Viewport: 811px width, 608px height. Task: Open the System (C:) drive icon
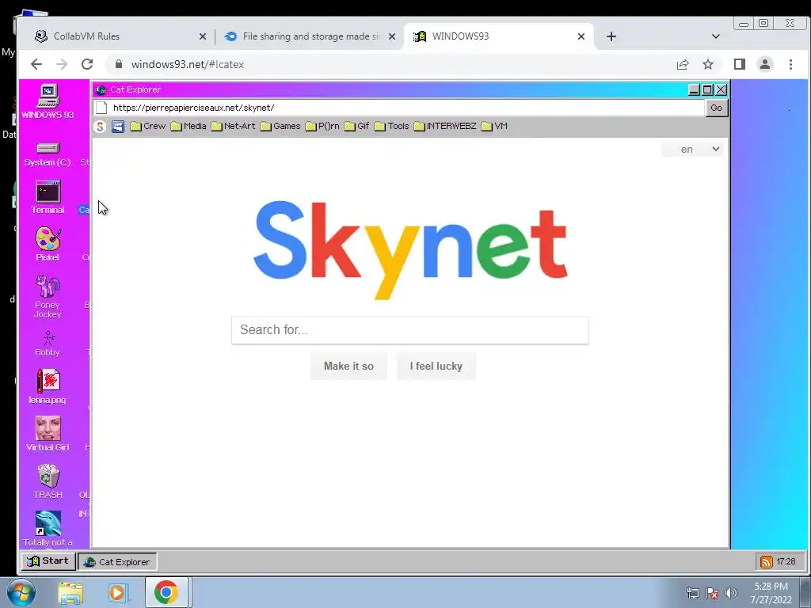[48, 154]
